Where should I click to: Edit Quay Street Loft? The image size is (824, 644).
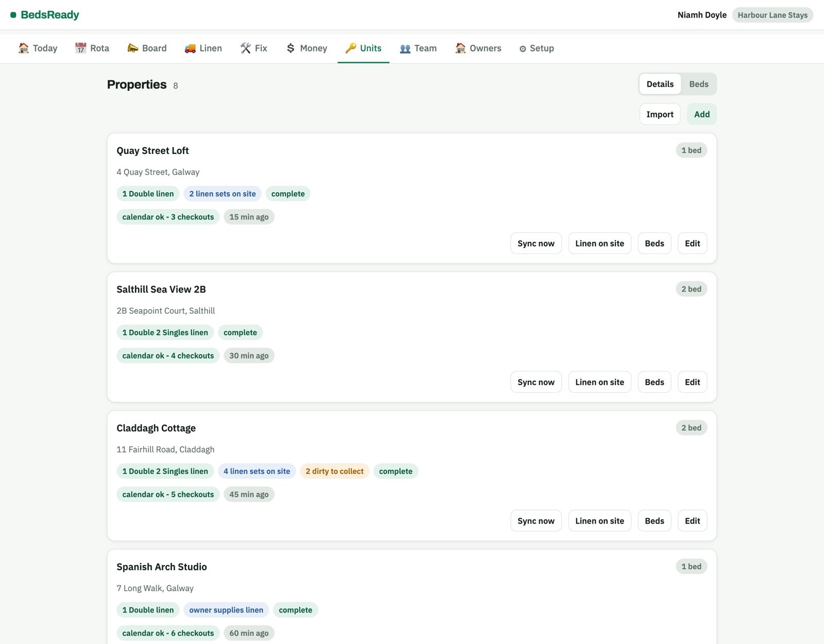692,243
